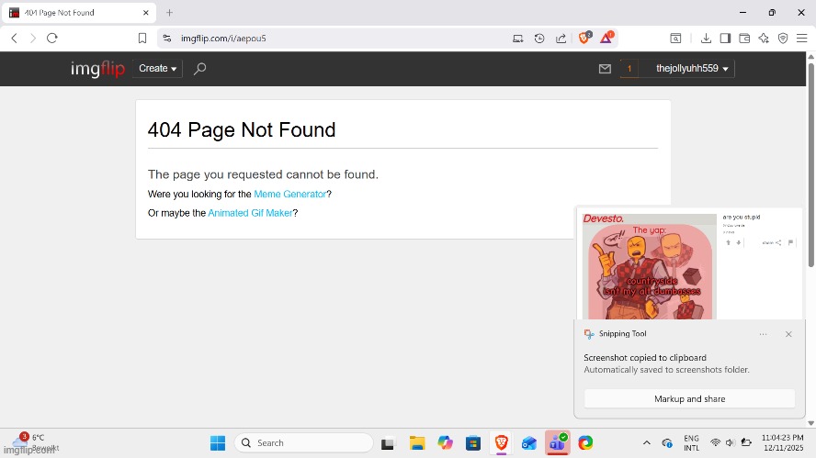This screenshot has width=816, height=458.
Task: Click the share icon in the address bar
Action: coord(561,39)
